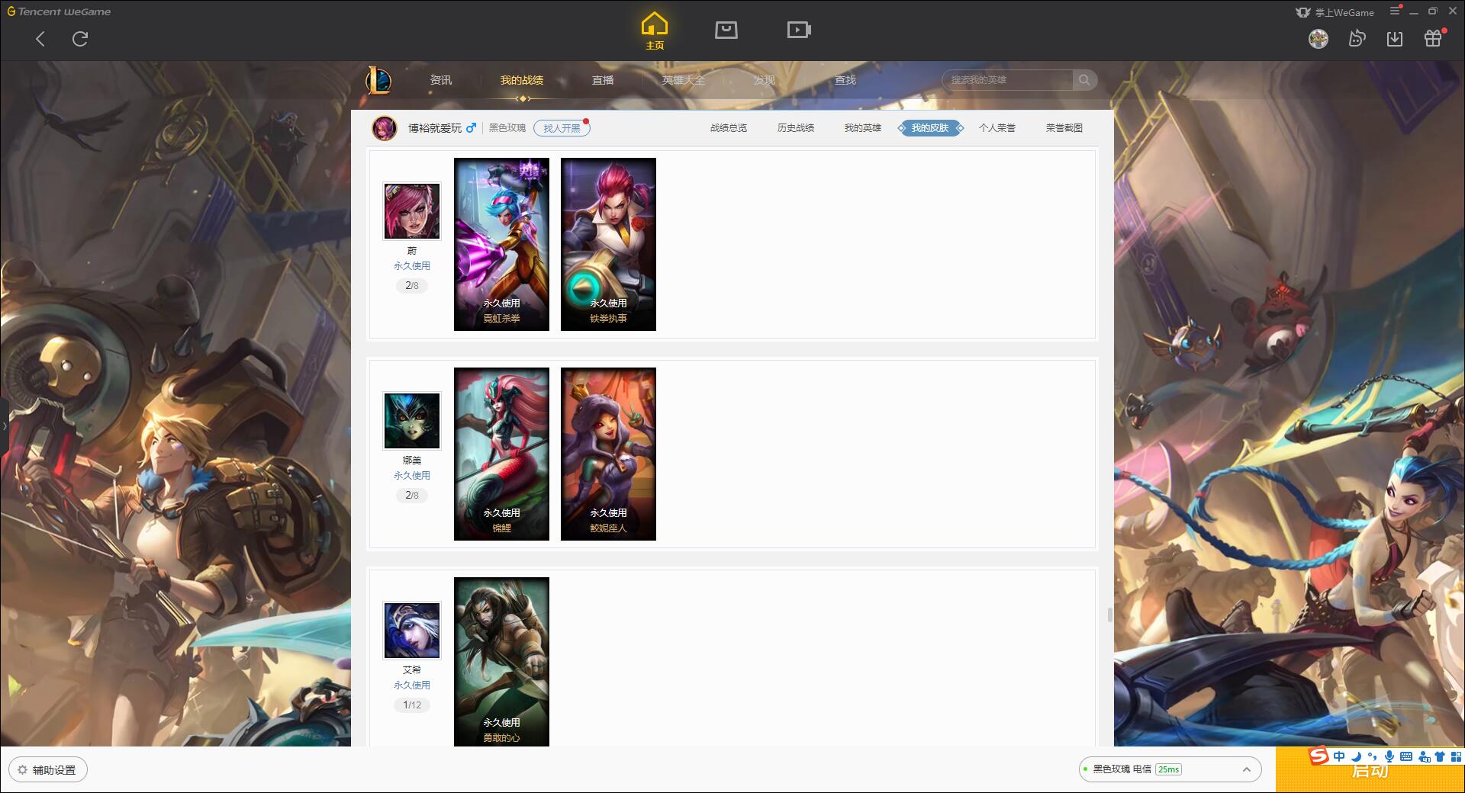Open the 掌上WeGame mobile link
The height and width of the screenshot is (793, 1465).
[1335, 12]
